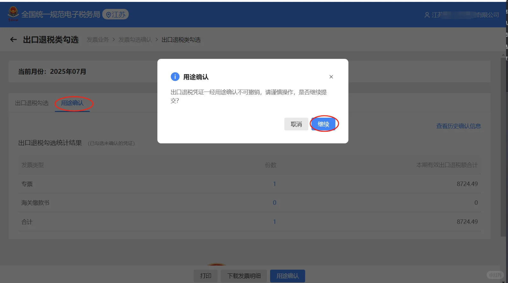Open count 1 in 专票 row
Image resolution: width=508 pixels, height=283 pixels.
(x=275, y=184)
